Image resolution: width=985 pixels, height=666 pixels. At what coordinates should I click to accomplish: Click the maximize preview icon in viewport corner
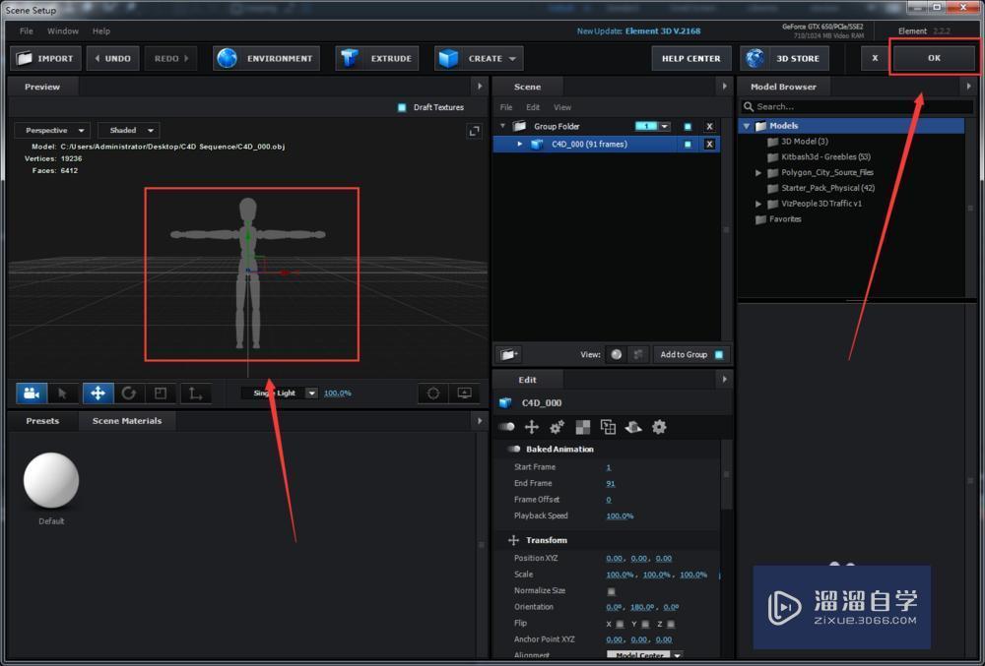coord(473,131)
